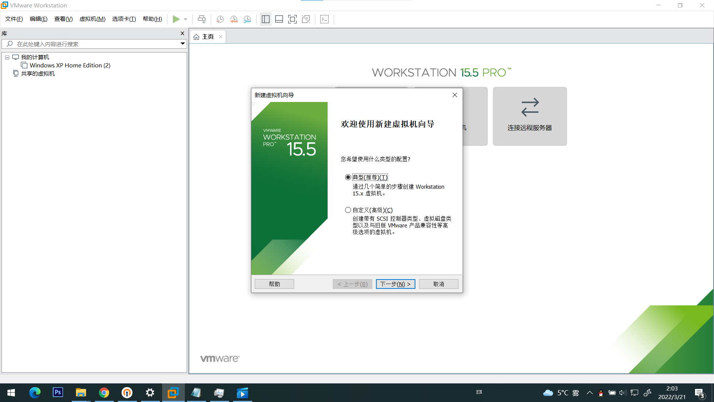Screen dimensions: 714x402
Task: Toggle the thumbnail bar view icon
Action: tap(279, 19)
